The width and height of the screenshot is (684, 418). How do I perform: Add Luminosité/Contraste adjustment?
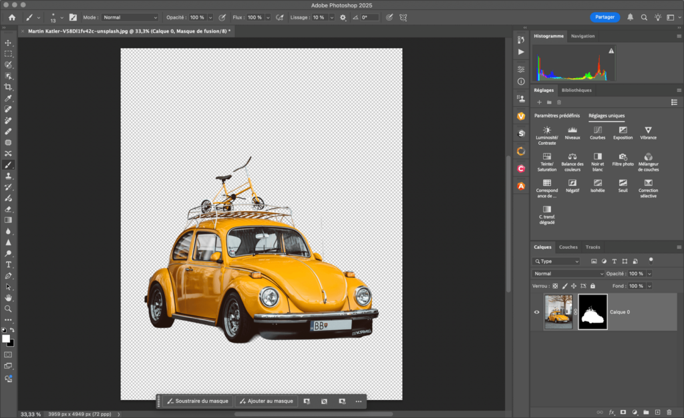(547, 135)
